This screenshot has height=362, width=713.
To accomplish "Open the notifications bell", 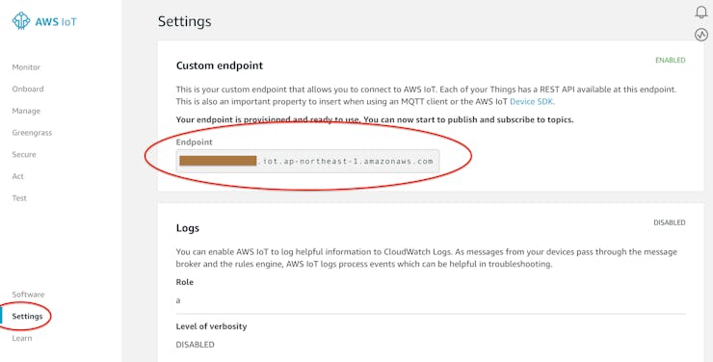I will pyautogui.click(x=701, y=13).
